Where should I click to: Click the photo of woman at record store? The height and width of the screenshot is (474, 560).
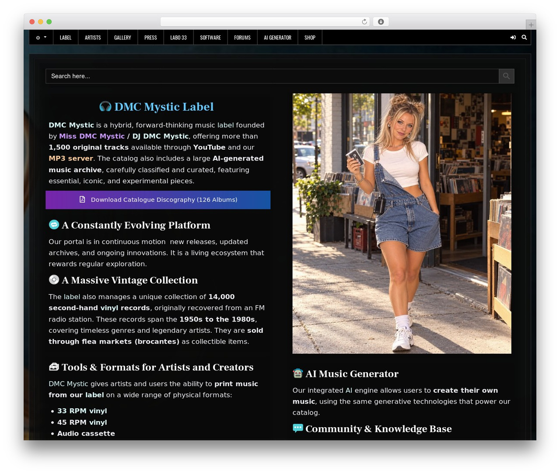coord(402,223)
